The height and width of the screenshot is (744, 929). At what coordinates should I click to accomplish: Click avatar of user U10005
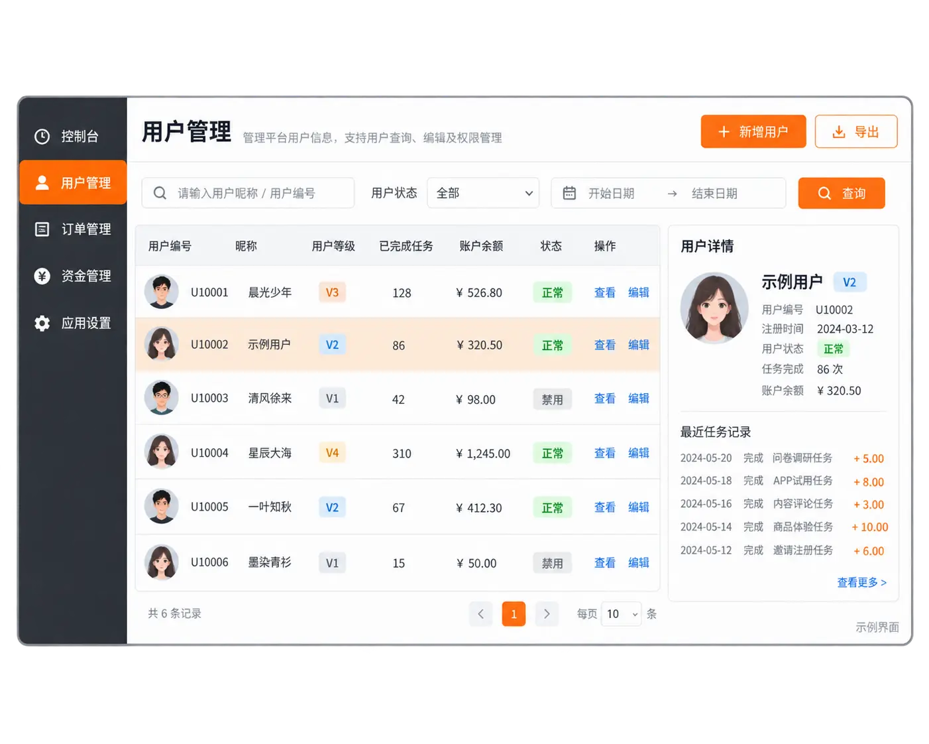pyautogui.click(x=161, y=507)
